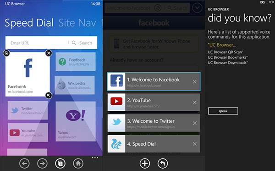Select the Speed Dial tab heading
Viewport: 275px width, 171px height.
click(x=29, y=23)
